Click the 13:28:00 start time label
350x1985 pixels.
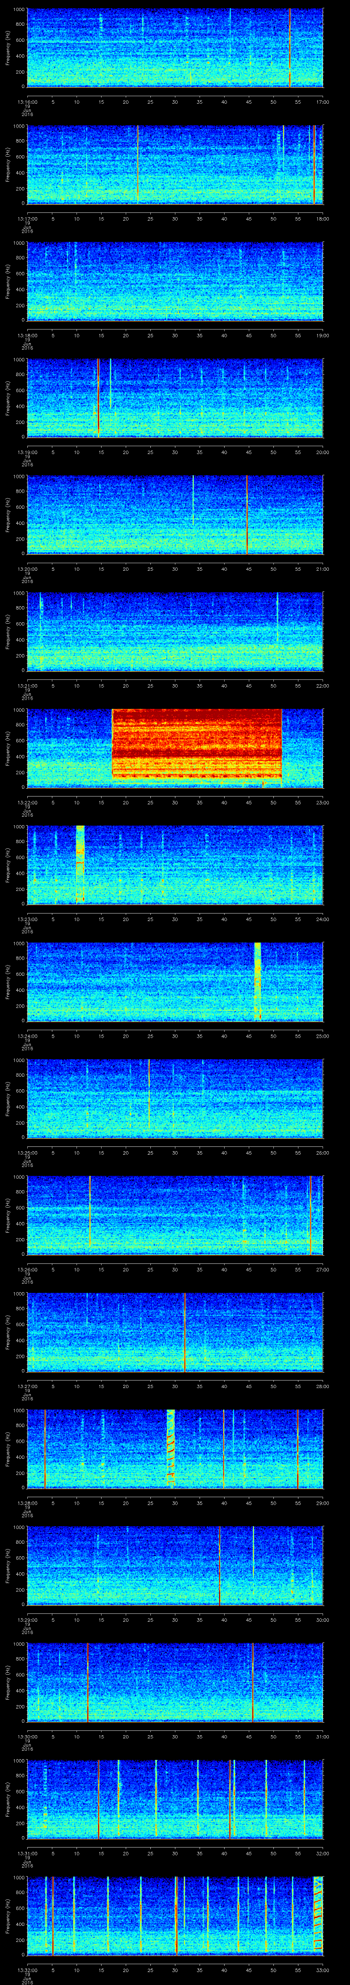tap(27, 1503)
